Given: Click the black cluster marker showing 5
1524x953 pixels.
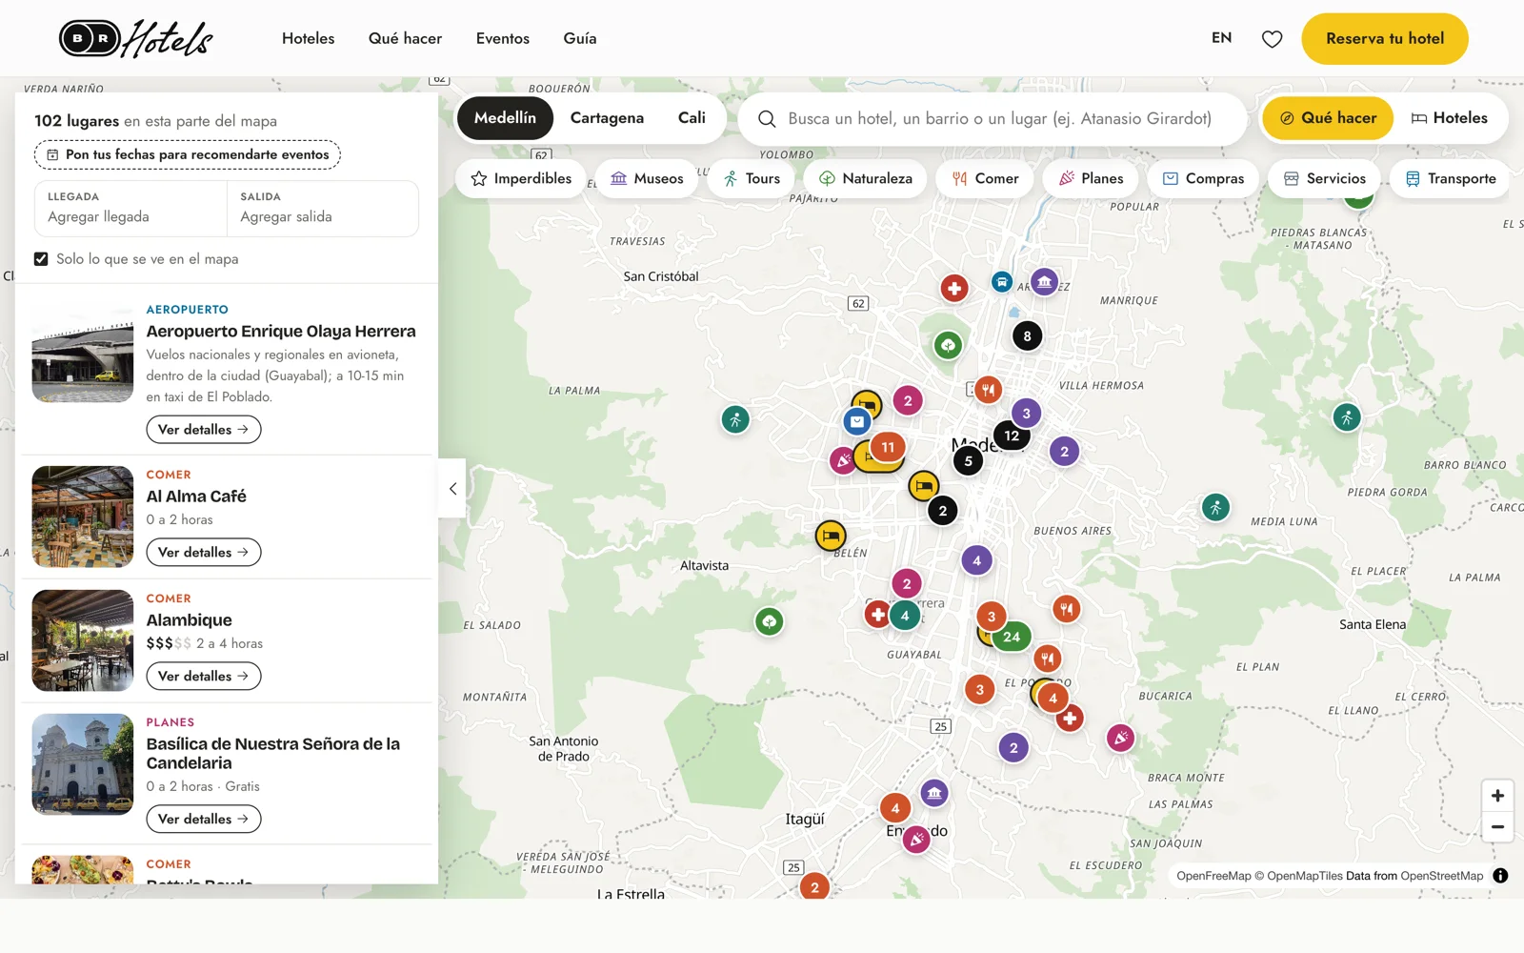Looking at the screenshot, I should click(969, 461).
